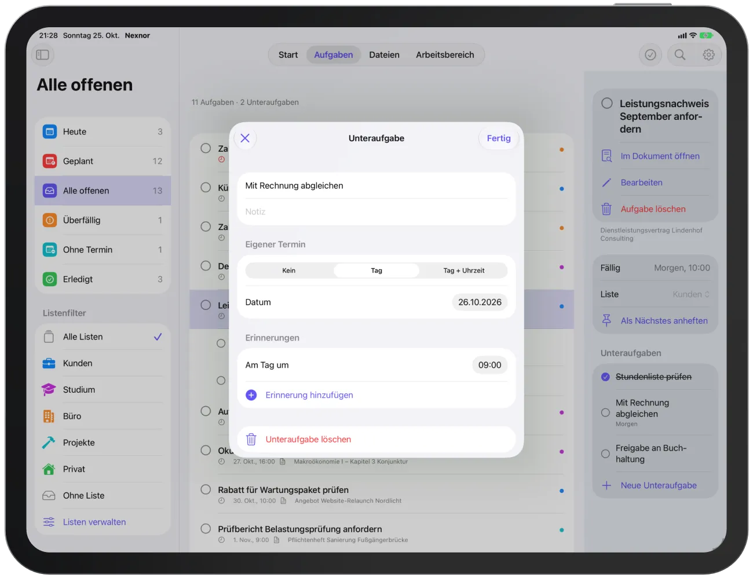Switch to the Dateien tab
The height and width of the screenshot is (578, 753).
(x=384, y=55)
